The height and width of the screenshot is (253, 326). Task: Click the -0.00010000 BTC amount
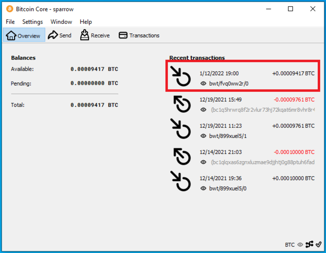pyautogui.click(x=294, y=152)
